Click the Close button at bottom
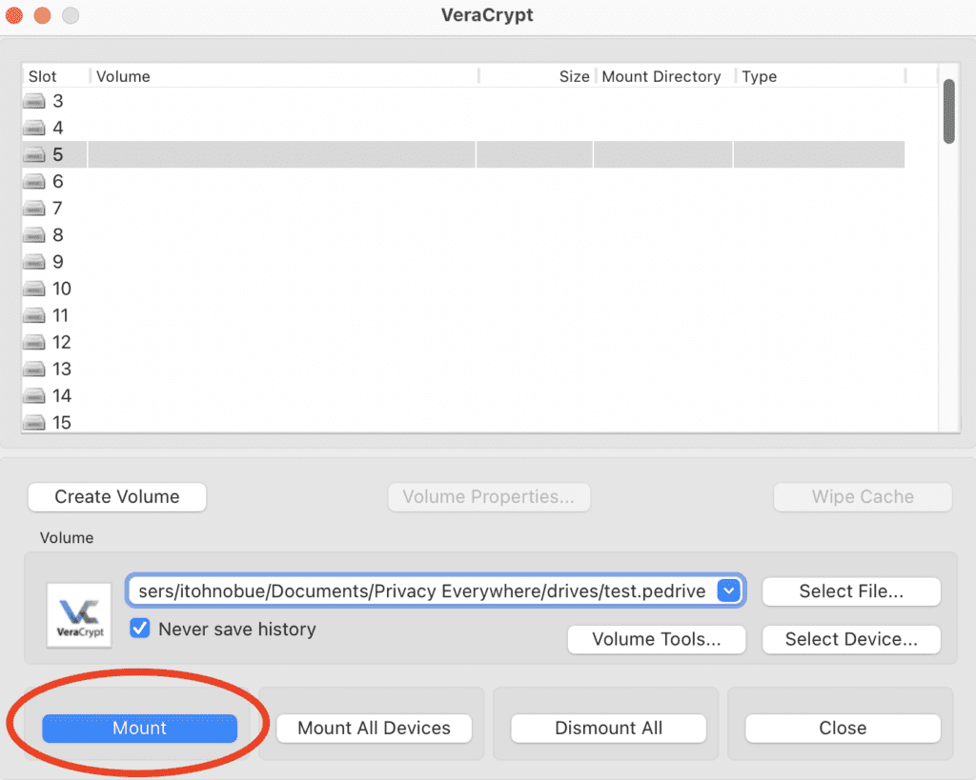Image resolution: width=976 pixels, height=780 pixels. [x=843, y=728]
